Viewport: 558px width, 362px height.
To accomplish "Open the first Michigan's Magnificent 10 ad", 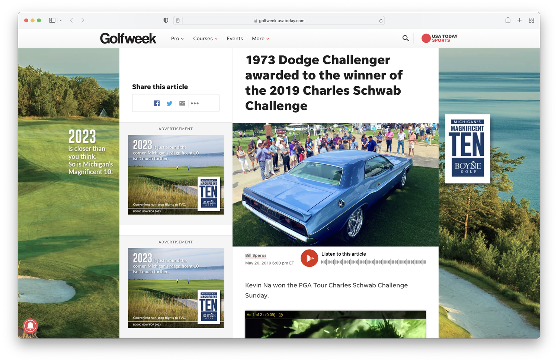I will click(176, 175).
